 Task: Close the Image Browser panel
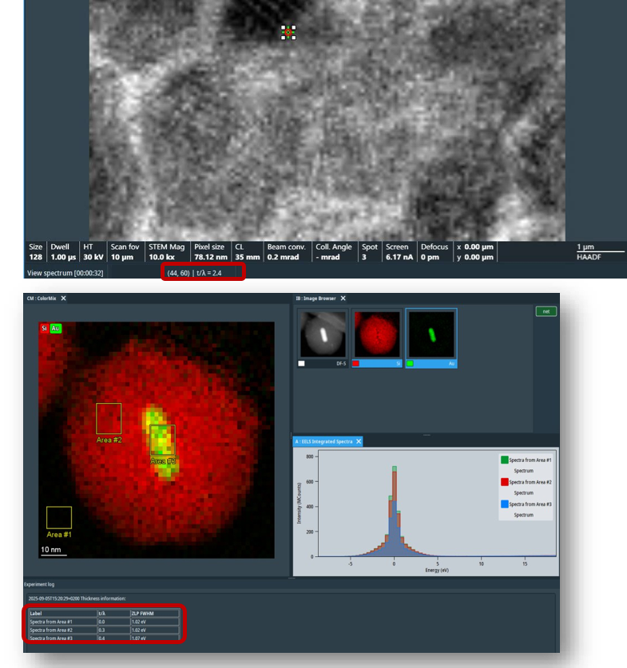pos(343,298)
